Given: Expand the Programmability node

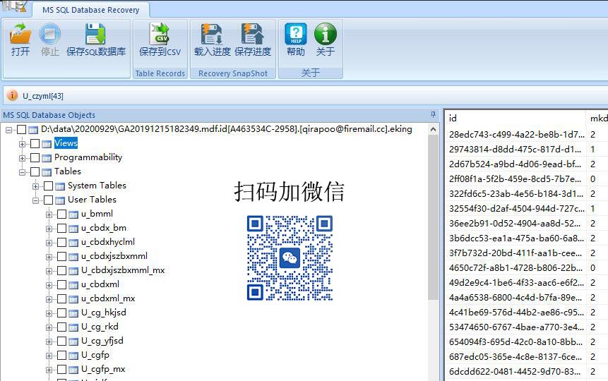Looking at the screenshot, I should pyautogui.click(x=22, y=158).
